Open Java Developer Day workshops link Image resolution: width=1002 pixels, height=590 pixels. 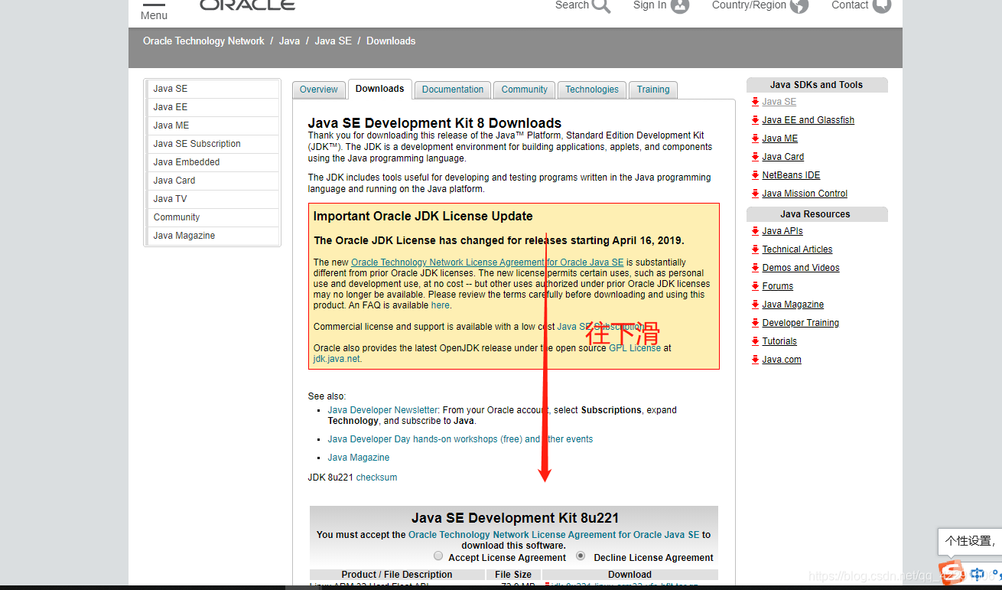(x=460, y=439)
